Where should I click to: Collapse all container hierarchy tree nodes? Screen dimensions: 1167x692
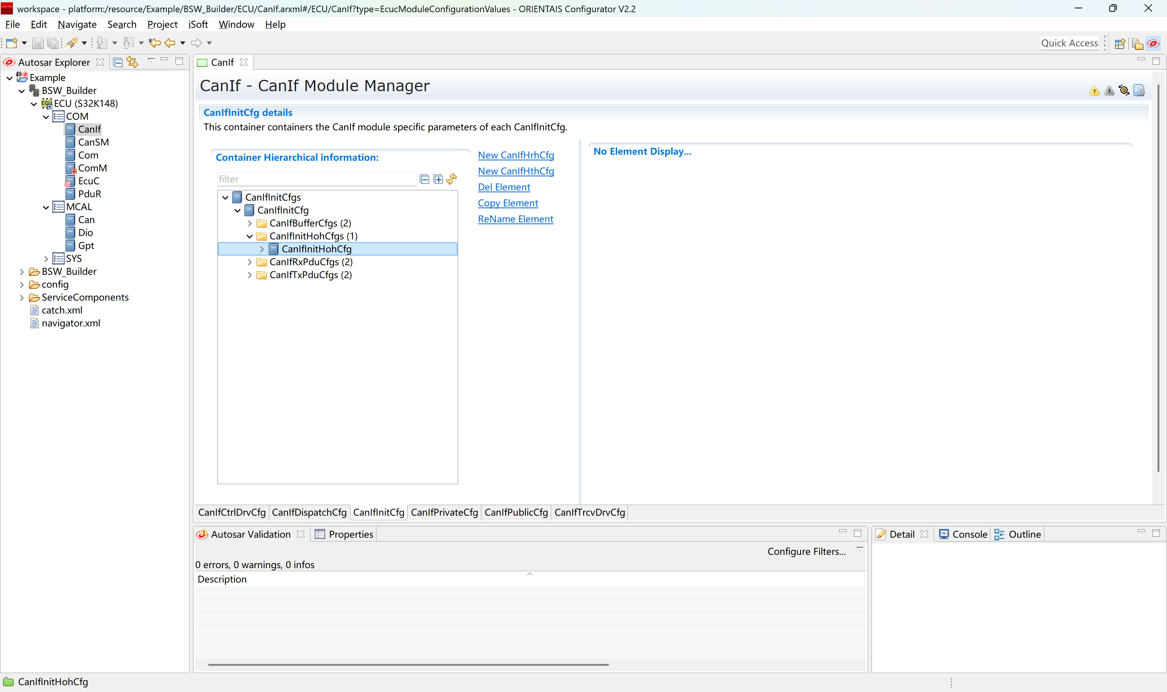coord(424,179)
